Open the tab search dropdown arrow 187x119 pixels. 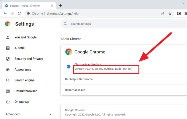[184, 3]
